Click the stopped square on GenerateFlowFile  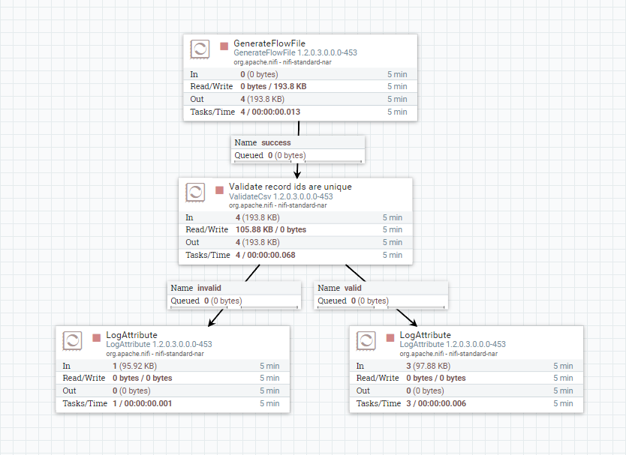pos(224,46)
